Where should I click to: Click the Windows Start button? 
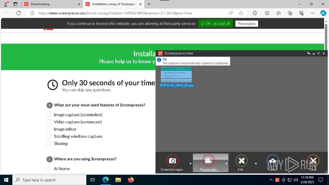pos(6,180)
